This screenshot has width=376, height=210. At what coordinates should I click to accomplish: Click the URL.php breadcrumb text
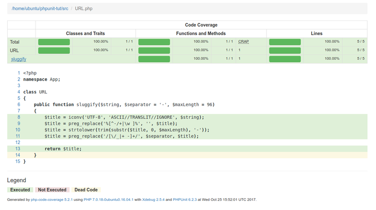coord(84,9)
